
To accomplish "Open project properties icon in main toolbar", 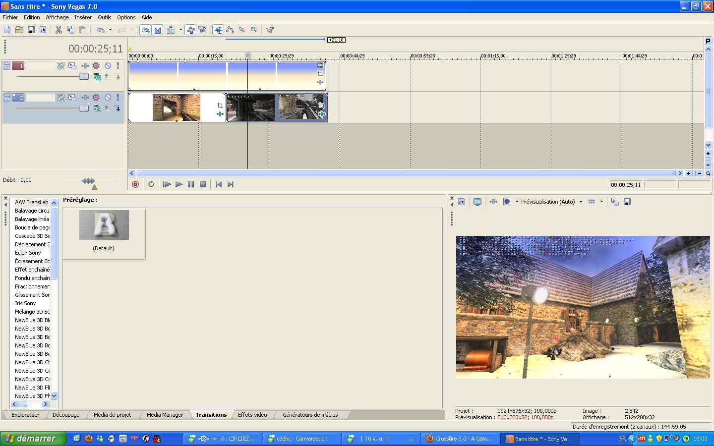I will tap(43, 30).
